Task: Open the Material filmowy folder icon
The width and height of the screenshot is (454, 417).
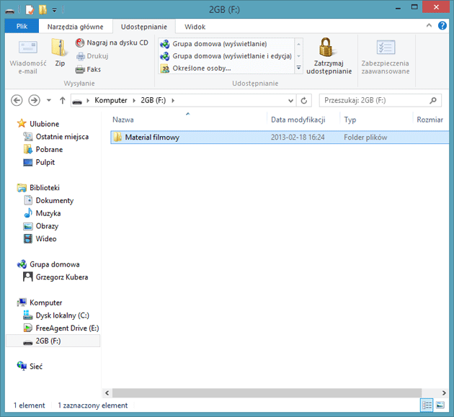Action: 117,137
